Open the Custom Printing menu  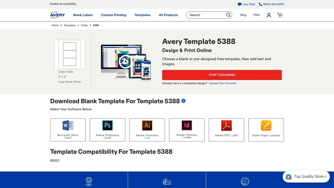click(114, 15)
